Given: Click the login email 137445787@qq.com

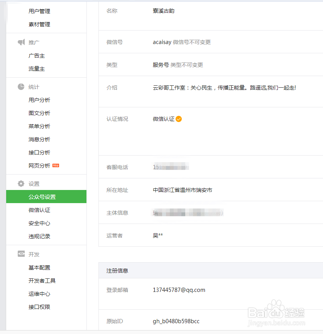Looking at the screenshot, I should [179, 290].
